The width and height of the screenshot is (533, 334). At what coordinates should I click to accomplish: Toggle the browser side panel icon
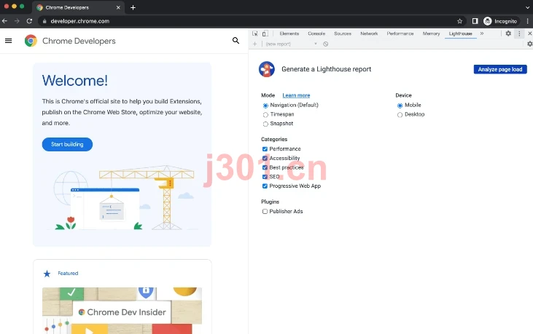click(x=475, y=21)
